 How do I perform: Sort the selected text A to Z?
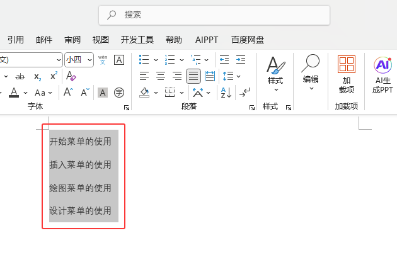point(226,93)
